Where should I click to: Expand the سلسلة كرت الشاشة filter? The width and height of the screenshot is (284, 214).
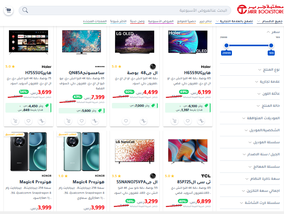tap(260, 203)
